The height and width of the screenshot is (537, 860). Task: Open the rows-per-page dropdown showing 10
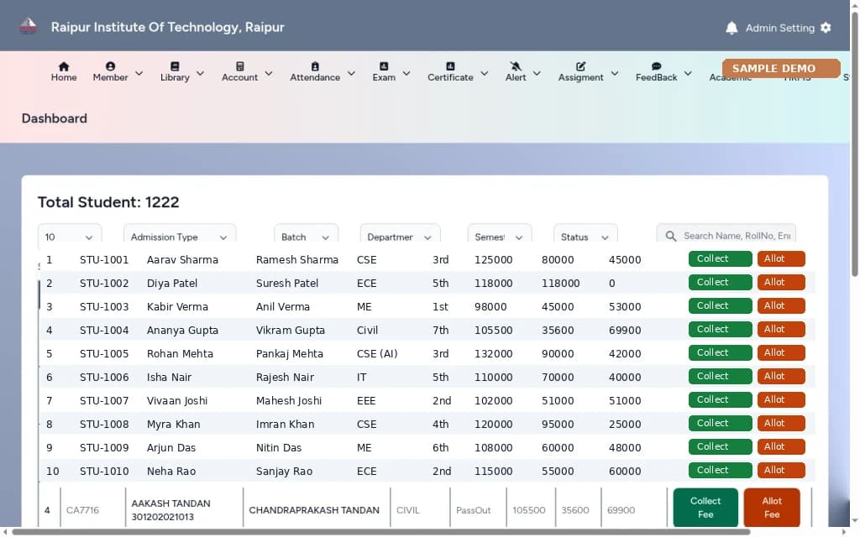(70, 235)
